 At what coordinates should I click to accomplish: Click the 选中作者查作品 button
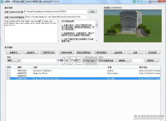[x=106, y=60]
